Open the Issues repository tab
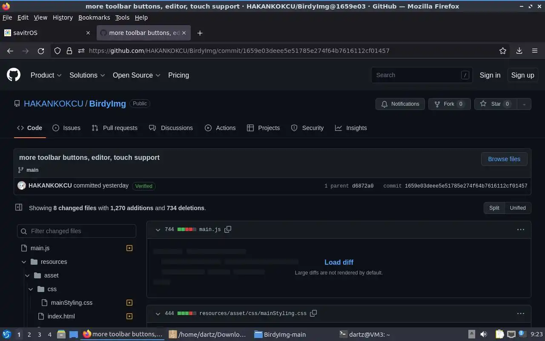Screen dimensions: 545x341 66,128
